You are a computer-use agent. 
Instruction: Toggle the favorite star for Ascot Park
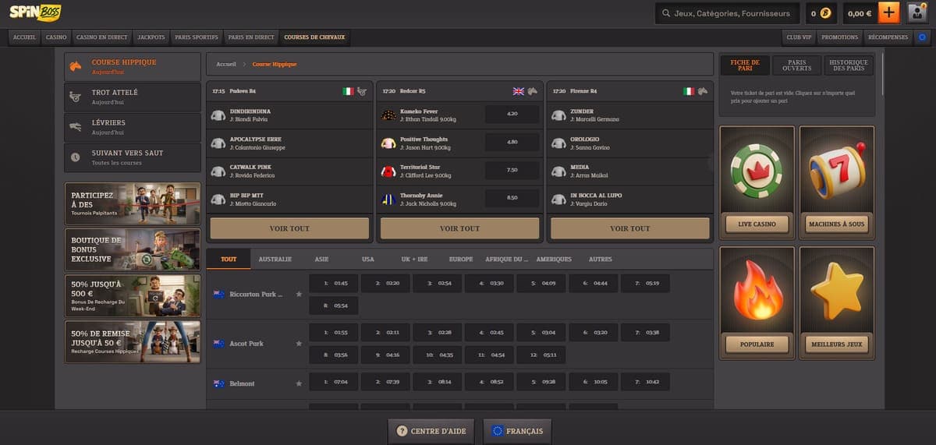299,343
